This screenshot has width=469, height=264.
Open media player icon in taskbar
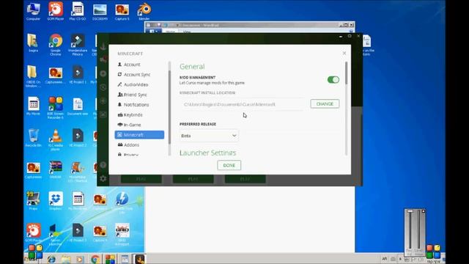click(x=80, y=259)
